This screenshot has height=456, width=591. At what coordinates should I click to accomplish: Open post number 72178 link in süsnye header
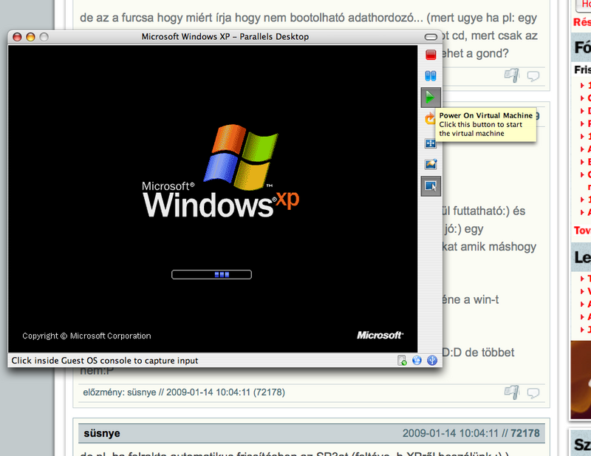(525, 433)
